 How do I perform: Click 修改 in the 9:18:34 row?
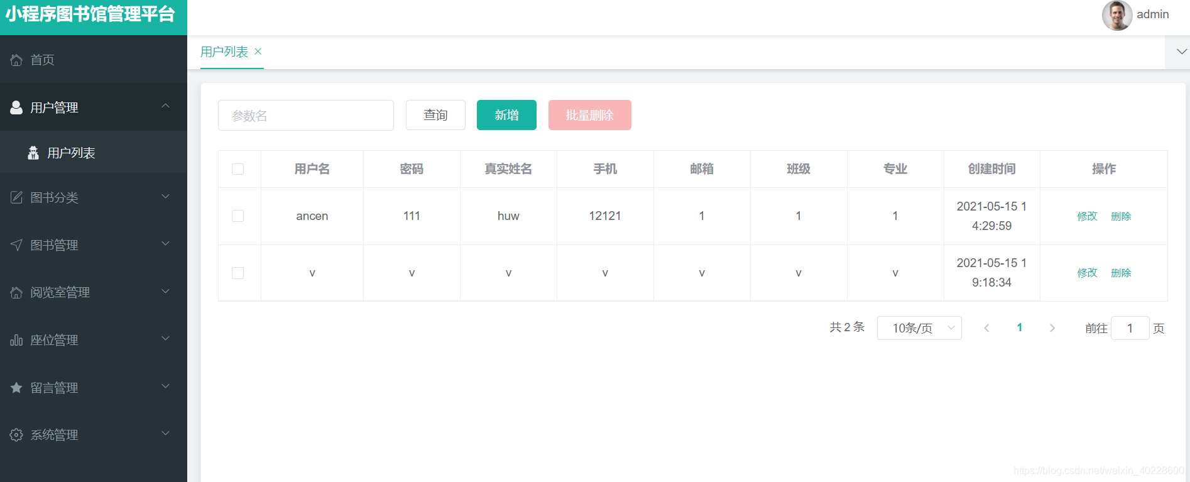(1087, 273)
